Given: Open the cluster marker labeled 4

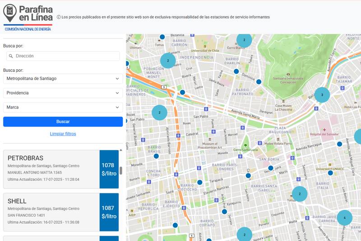Looking at the screenshot, I should click(344, 217).
